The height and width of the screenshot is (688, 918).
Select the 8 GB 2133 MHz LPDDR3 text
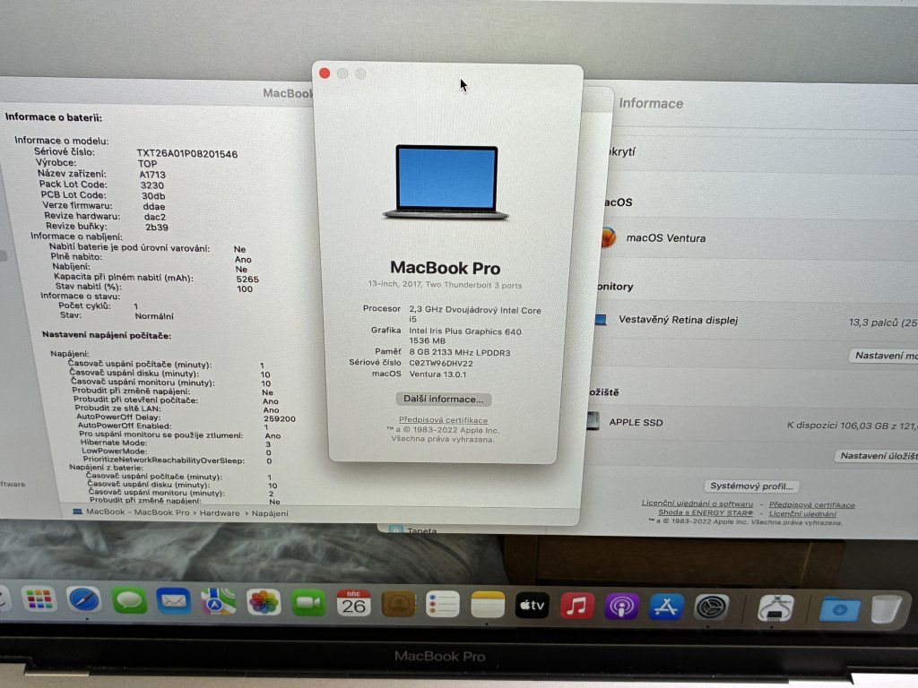tap(460, 353)
